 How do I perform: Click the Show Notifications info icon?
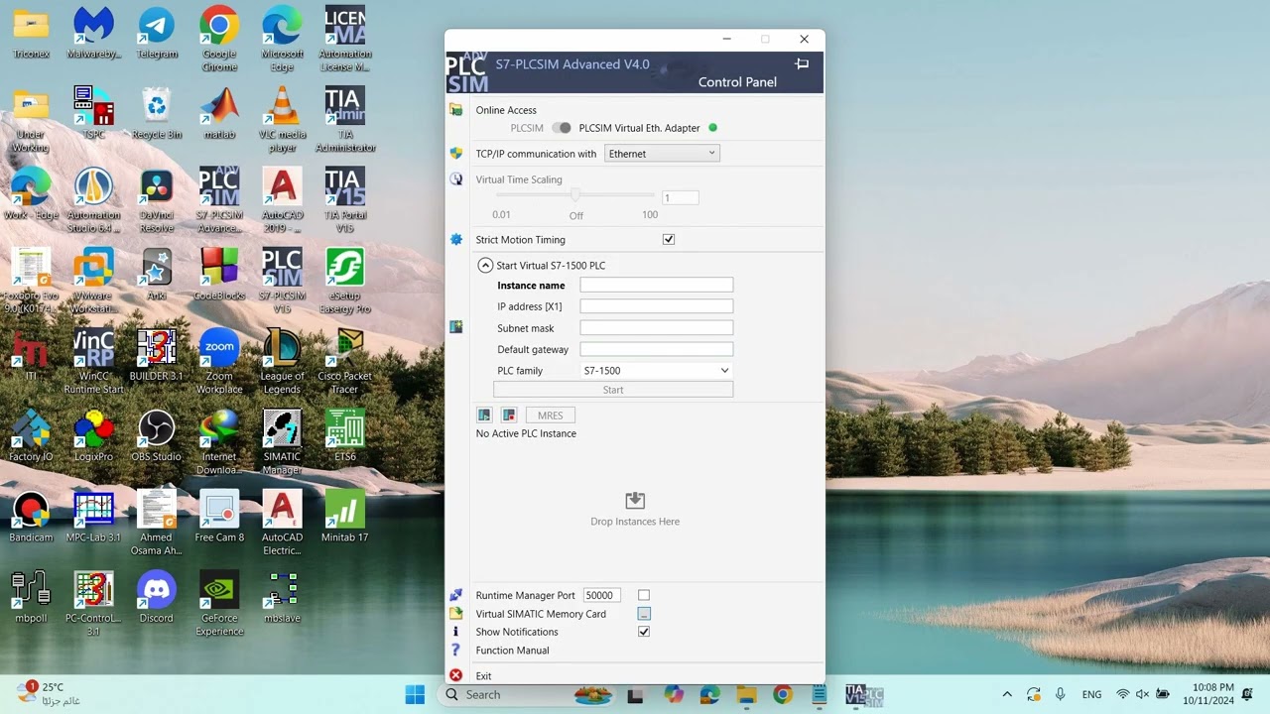(456, 632)
